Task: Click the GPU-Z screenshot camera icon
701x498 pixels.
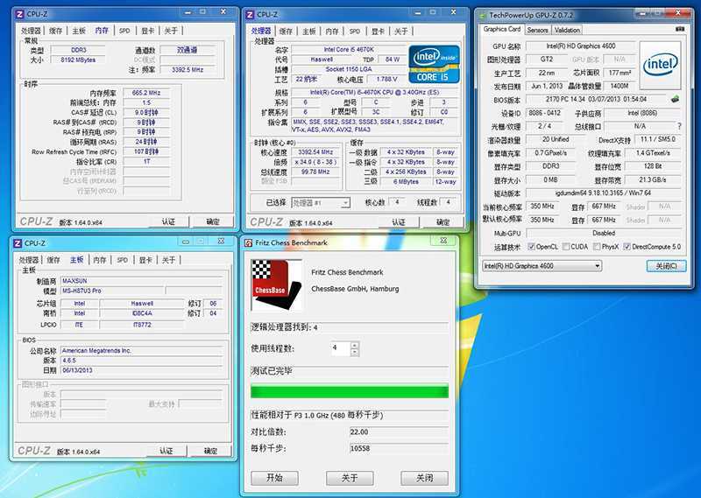Action: point(680,29)
